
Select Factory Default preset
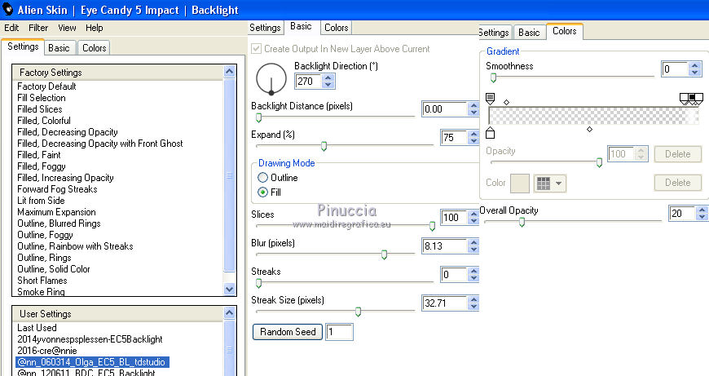(46, 86)
